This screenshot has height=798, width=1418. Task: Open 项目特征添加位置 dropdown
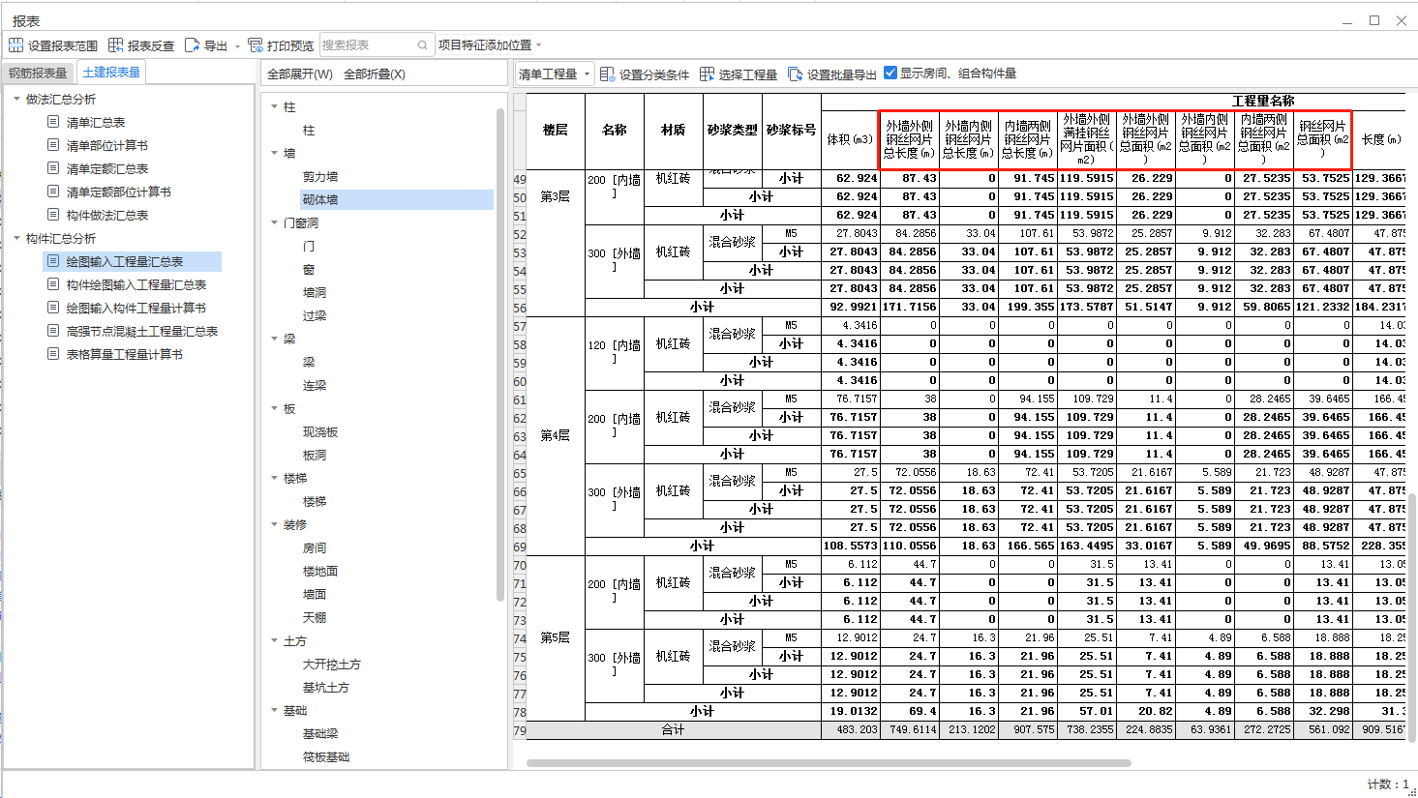coord(489,45)
